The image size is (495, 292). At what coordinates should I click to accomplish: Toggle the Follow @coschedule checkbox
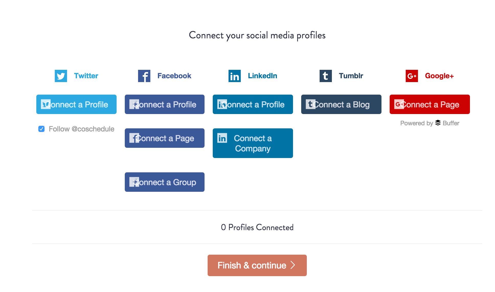[x=41, y=128]
